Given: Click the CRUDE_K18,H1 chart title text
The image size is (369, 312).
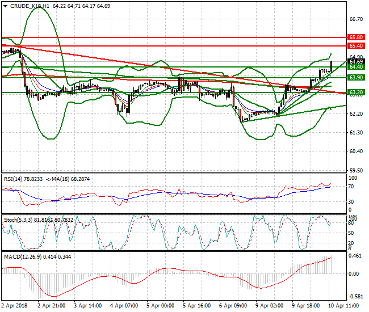Looking at the screenshot, I should pos(30,6).
